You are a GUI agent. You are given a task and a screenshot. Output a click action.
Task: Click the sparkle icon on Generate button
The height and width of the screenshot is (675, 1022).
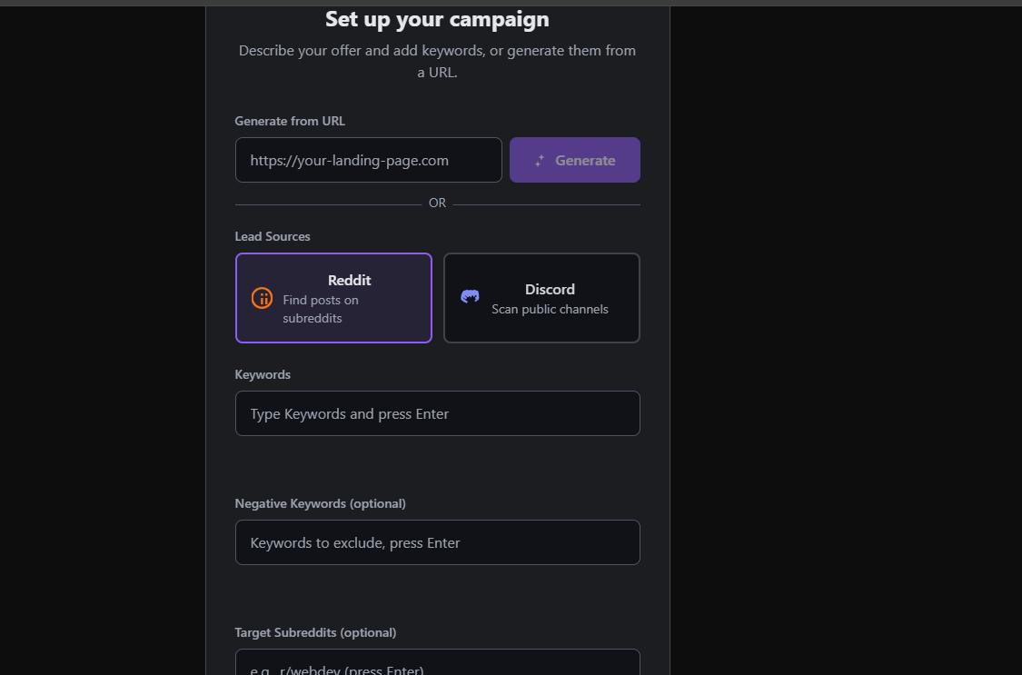coord(539,160)
